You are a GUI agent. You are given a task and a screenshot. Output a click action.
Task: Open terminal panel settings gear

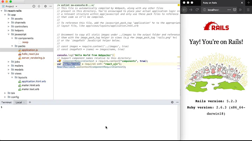[172, 102]
